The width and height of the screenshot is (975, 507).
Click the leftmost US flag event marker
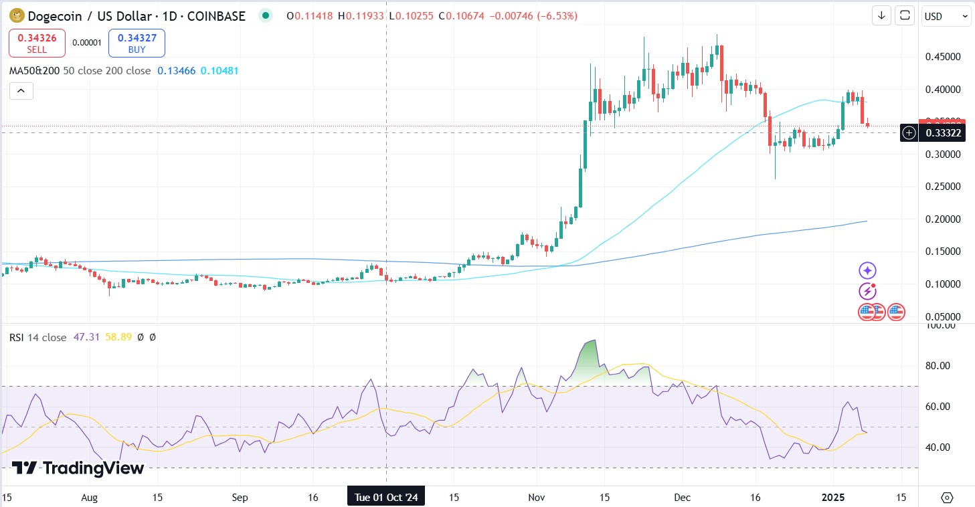867,312
